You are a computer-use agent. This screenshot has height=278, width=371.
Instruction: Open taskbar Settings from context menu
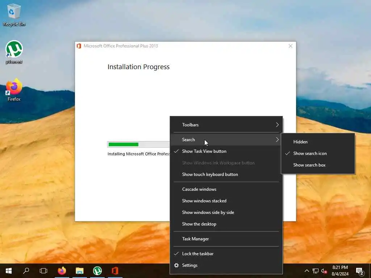click(x=226, y=265)
